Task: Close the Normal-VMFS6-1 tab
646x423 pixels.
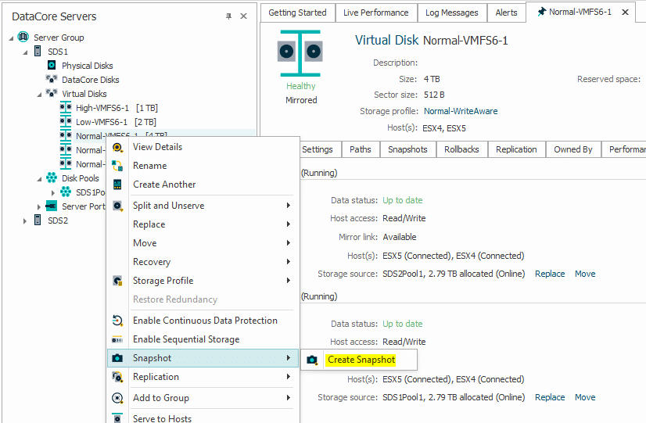Action: [625, 13]
